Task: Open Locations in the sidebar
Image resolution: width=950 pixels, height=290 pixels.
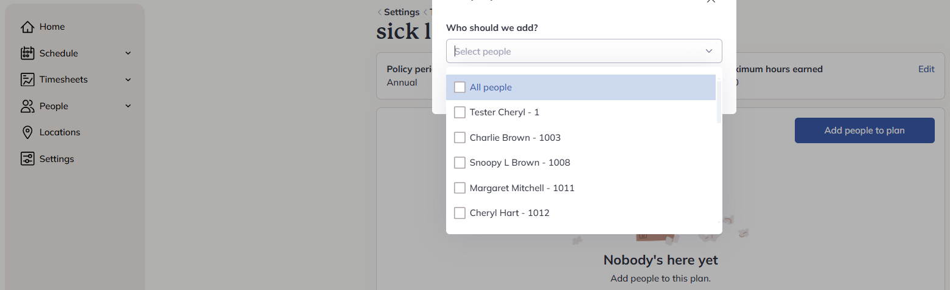Action: click(x=60, y=132)
